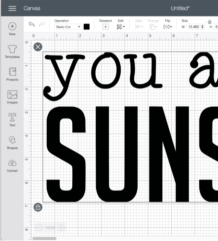Open the Templates panel
The width and height of the screenshot is (218, 241).
click(12, 51)
